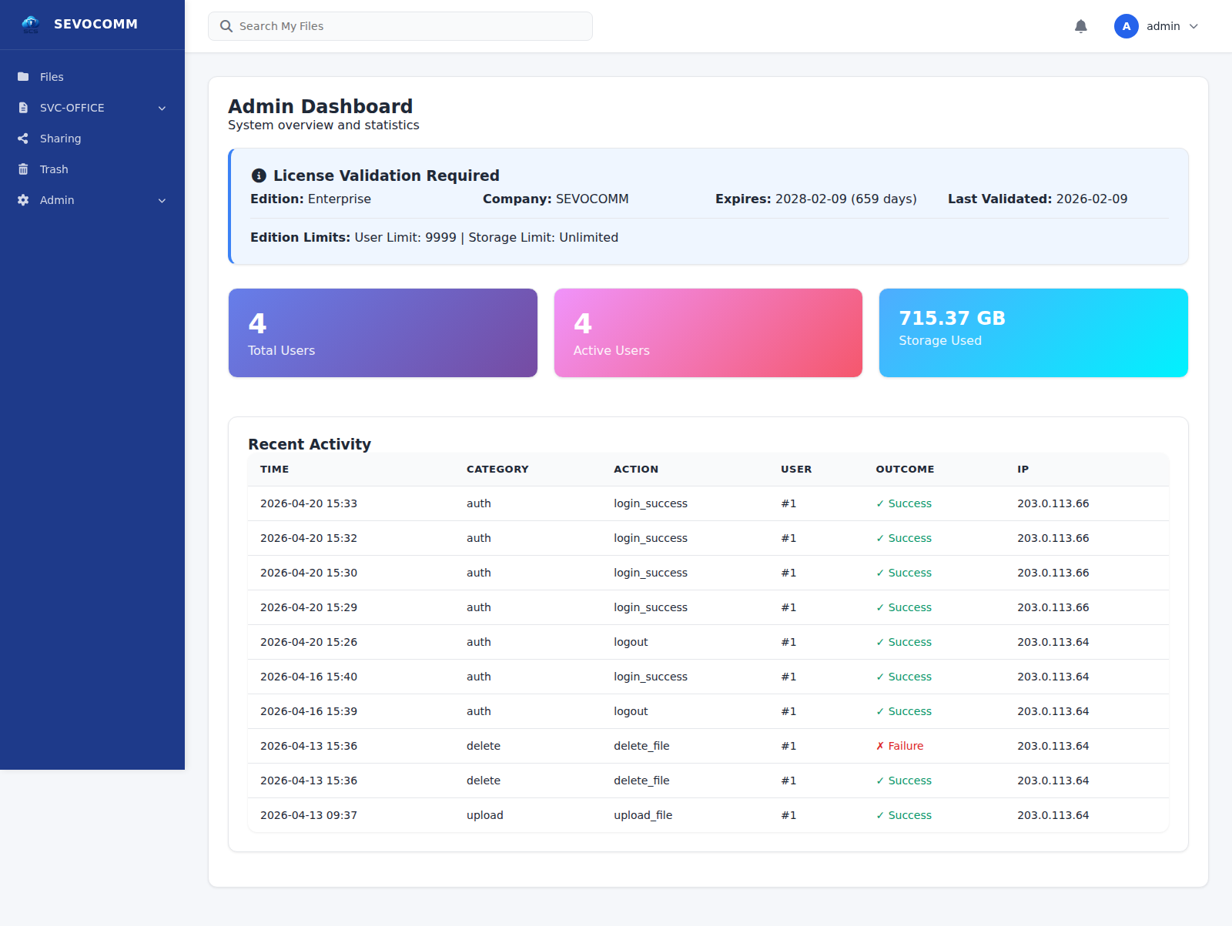Select the Sharing icon in sidebar
The height and width of the screenshot is (926, 1232).
click(22, 138)
